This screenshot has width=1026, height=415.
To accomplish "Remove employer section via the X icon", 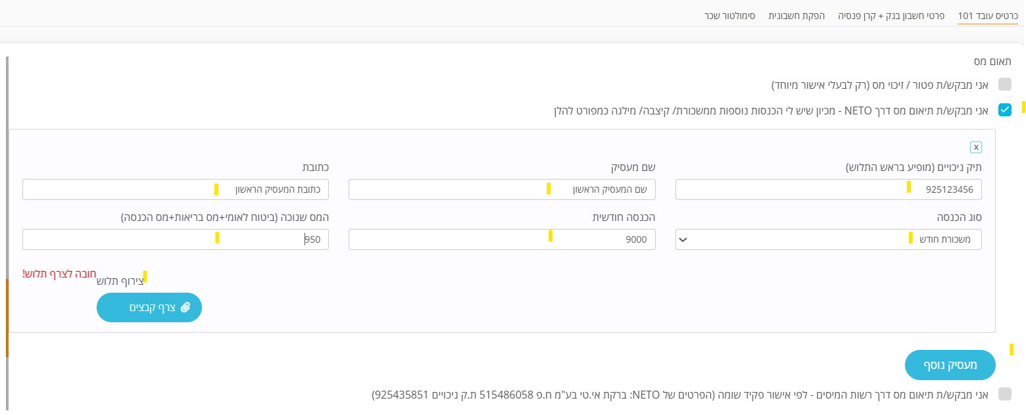I will pyautogui.click(x=976, y=147).
